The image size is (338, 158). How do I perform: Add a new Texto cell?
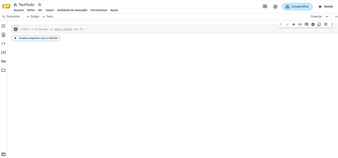(x=48, y=16)
